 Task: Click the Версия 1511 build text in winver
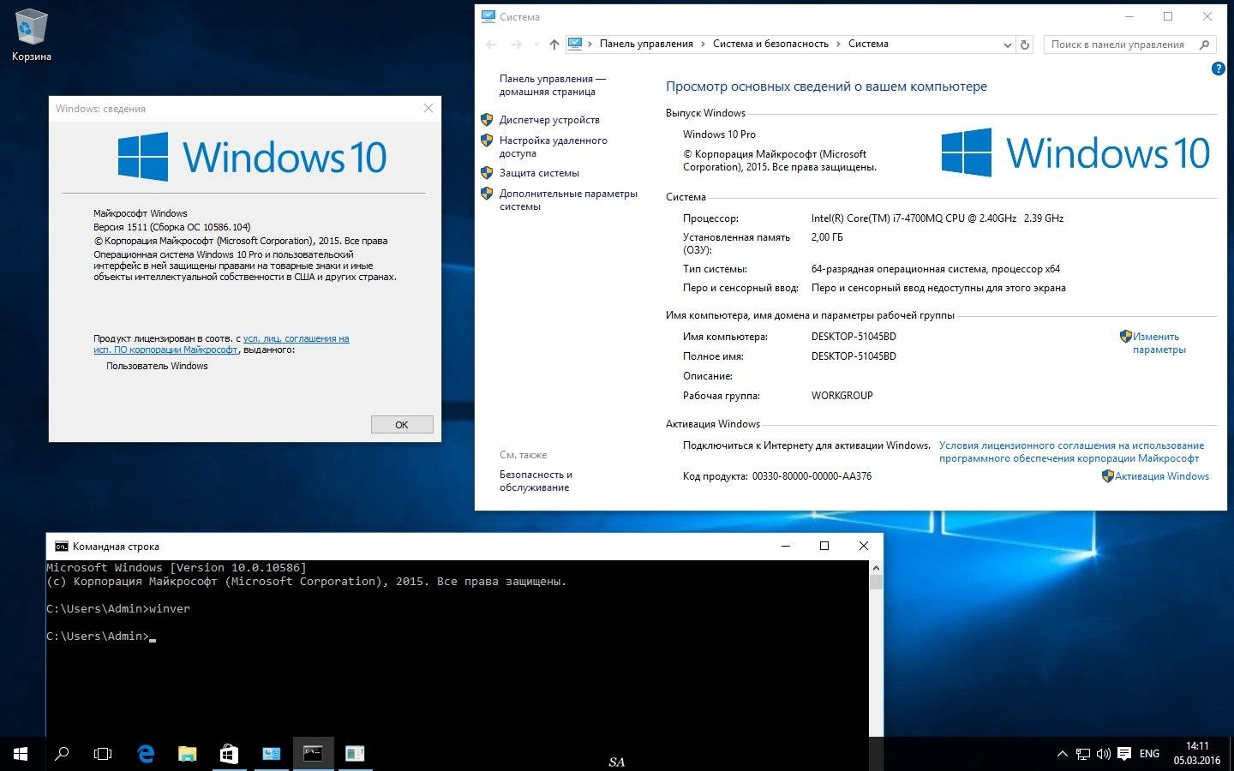[x=171, y=227]
